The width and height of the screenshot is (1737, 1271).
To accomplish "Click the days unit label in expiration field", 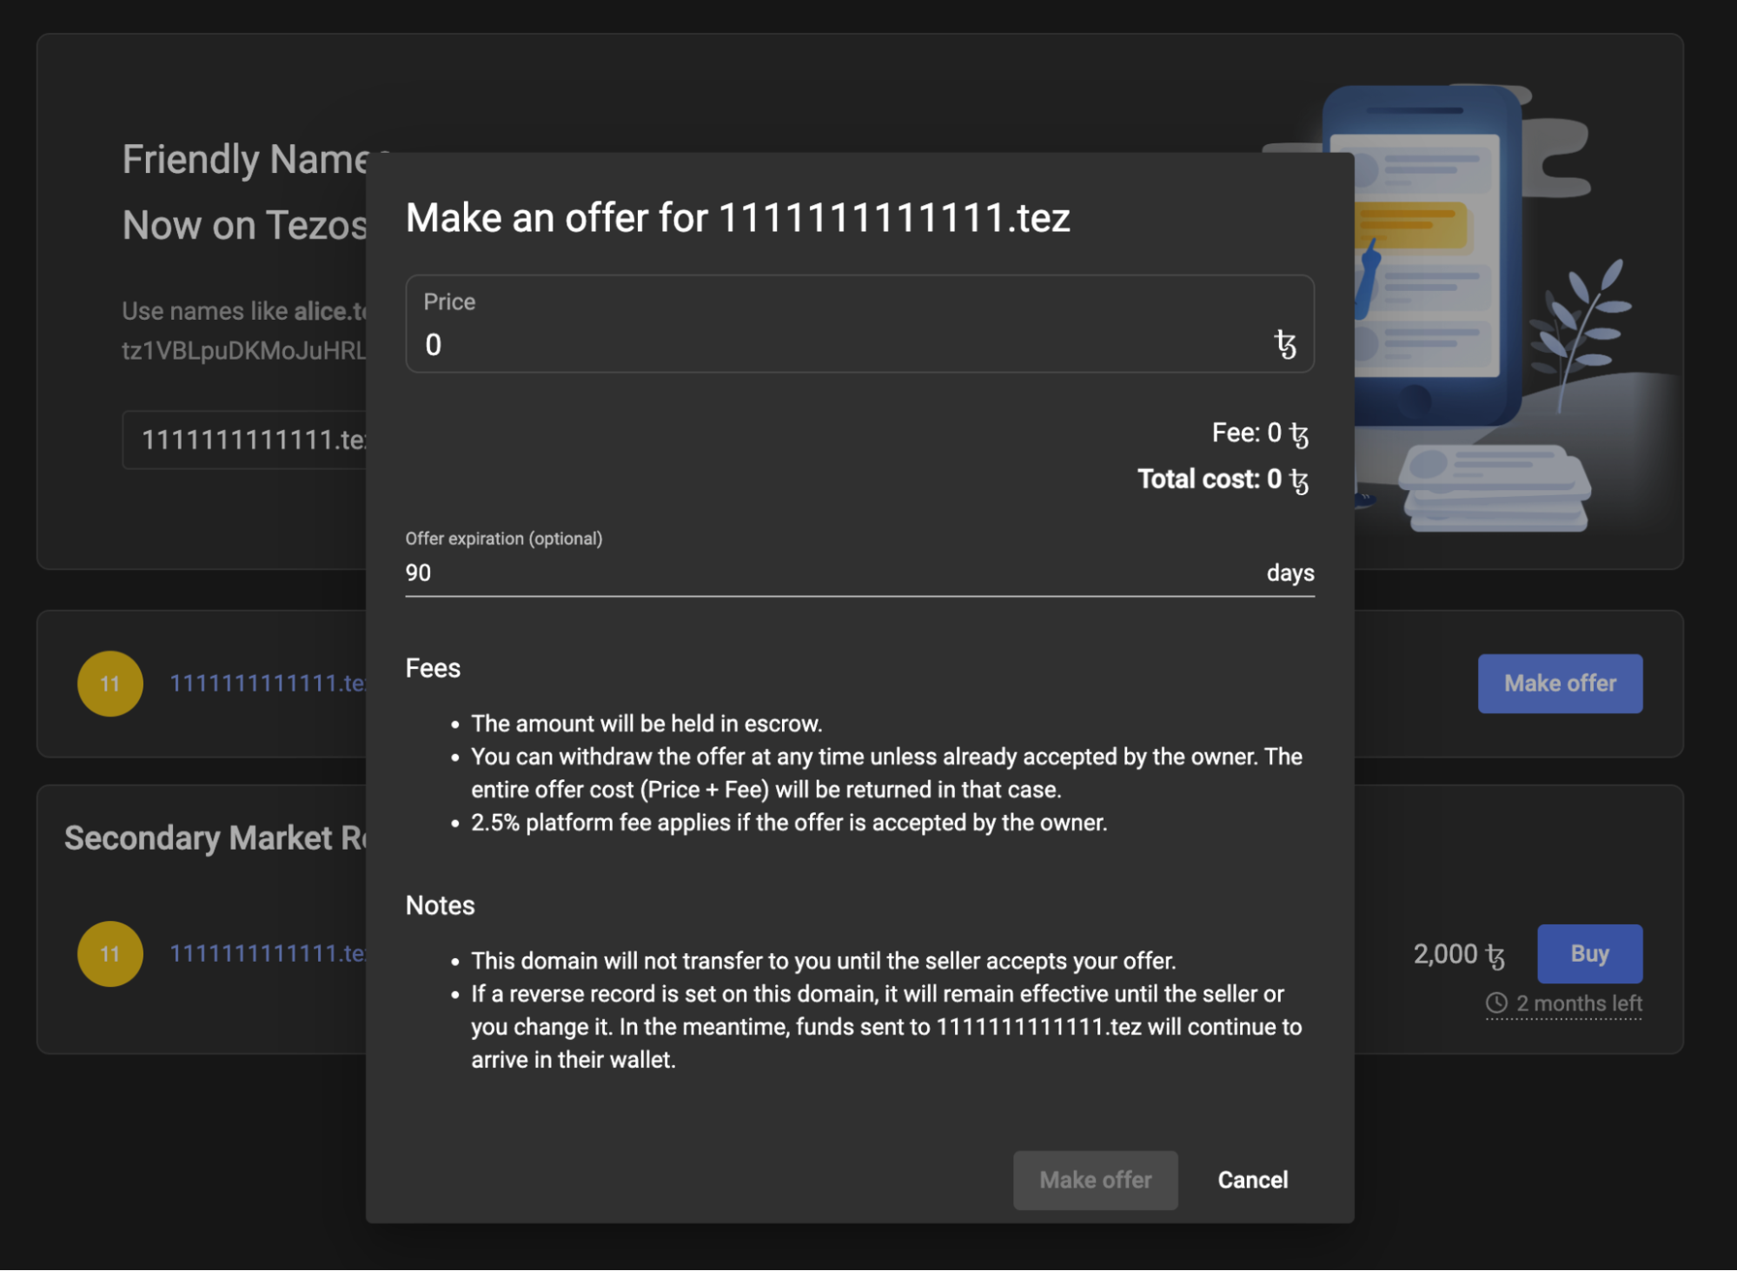I will pos(1289,573).
